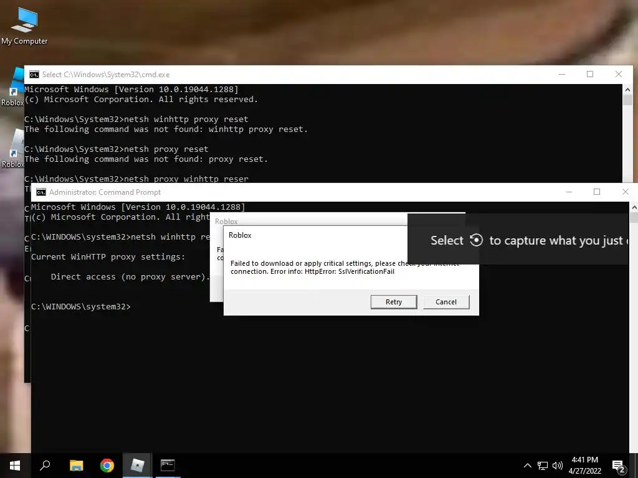Minimize the Administrator Command Prompt window
638x478 pixels.
point(569,192)
